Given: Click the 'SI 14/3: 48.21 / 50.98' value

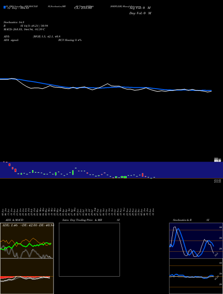Looking at the screenshot, I should click(x=34, y=26).
